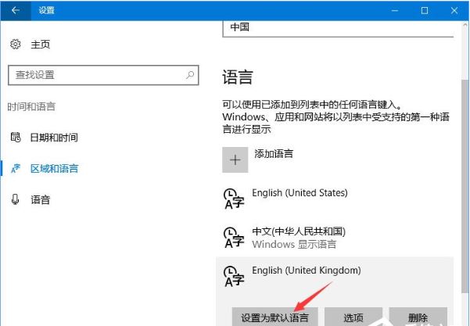Open the 主页 home gear icon
The image size is (470, 326).
(16, 45)
